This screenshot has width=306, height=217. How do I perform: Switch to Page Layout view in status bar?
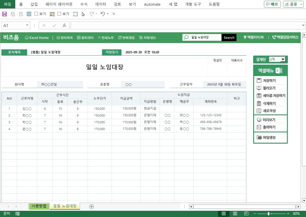point(235,214)
